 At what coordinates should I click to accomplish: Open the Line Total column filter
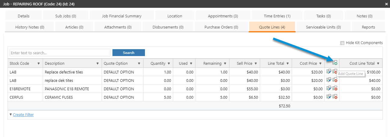(x=287, y=64)
